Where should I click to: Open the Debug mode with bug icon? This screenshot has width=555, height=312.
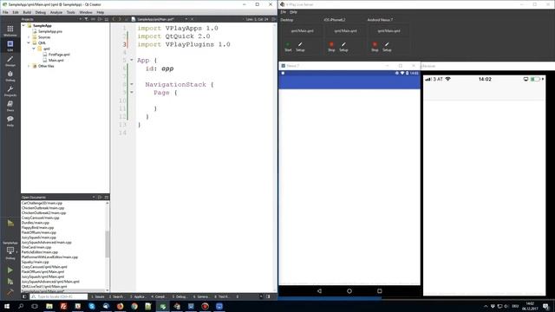[10, 75]
